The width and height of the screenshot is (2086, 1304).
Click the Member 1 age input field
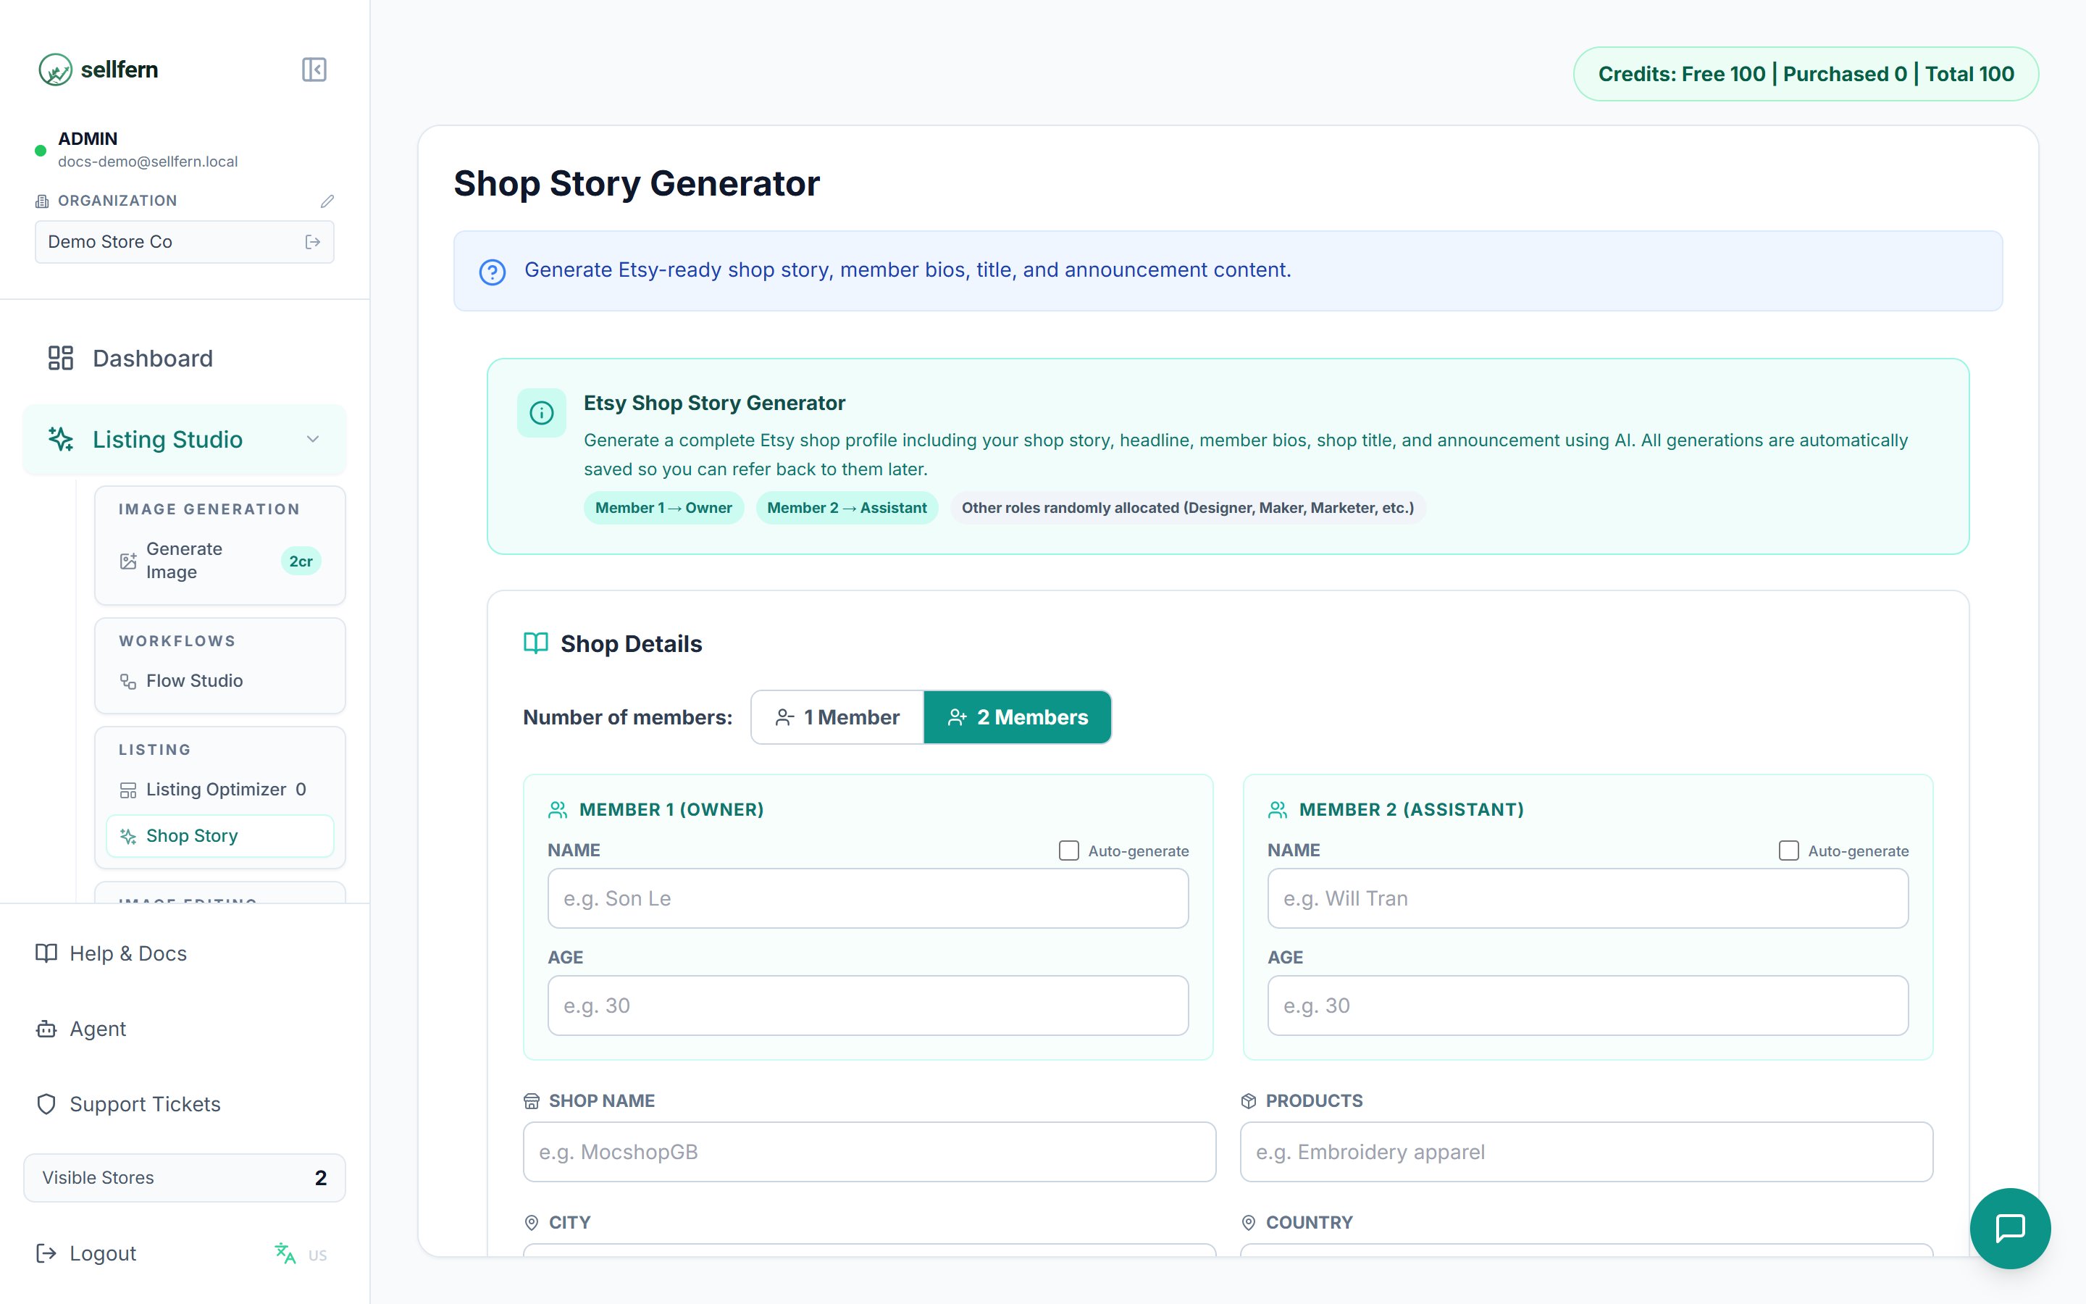click(868, 1006)
